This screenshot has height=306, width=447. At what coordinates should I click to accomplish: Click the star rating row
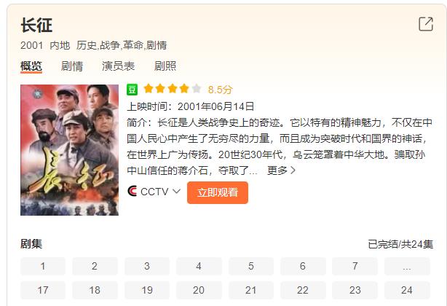(173, 89)
